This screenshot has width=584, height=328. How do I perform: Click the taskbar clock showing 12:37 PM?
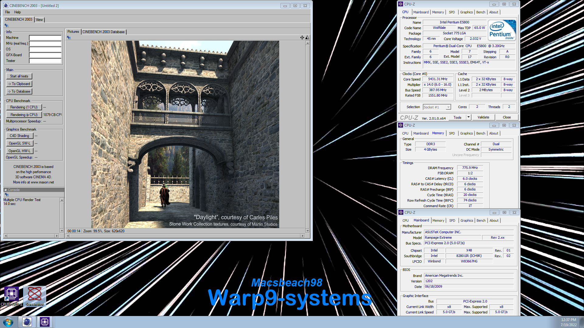pyautogui.click(x=568, y=320)
